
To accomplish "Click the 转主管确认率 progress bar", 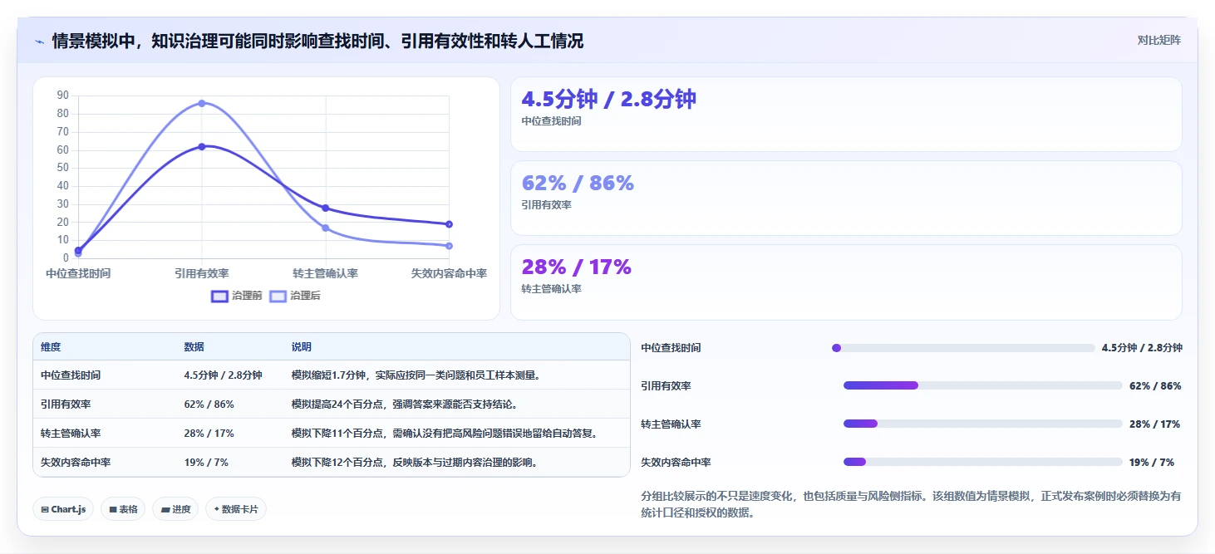I will pos(982,424).
